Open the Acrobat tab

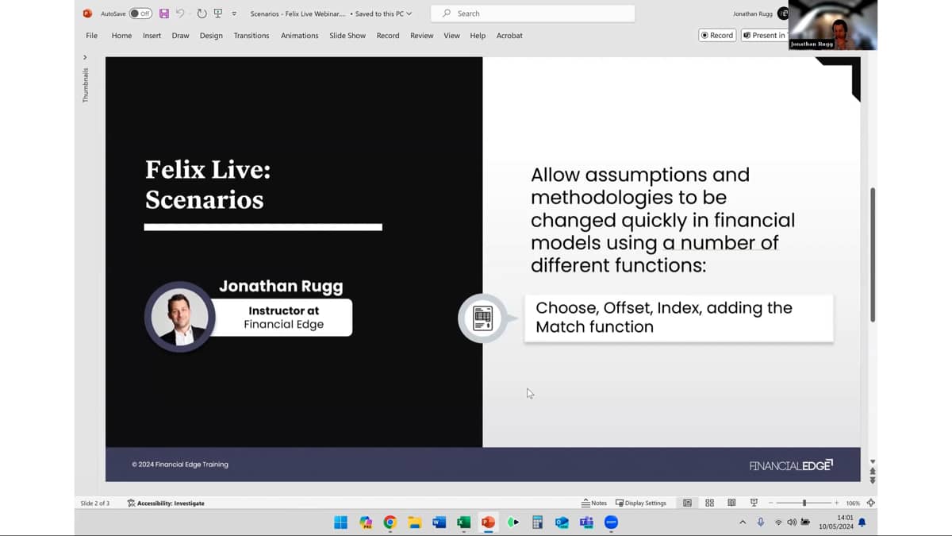(509, 36)
